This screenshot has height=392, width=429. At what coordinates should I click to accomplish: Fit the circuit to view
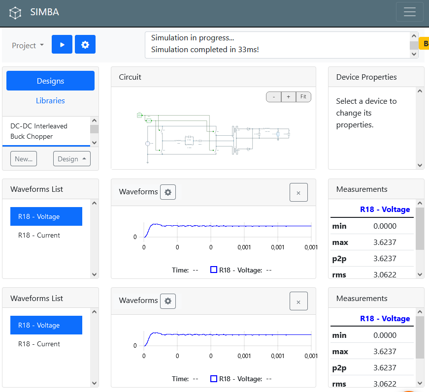(303, 97)
